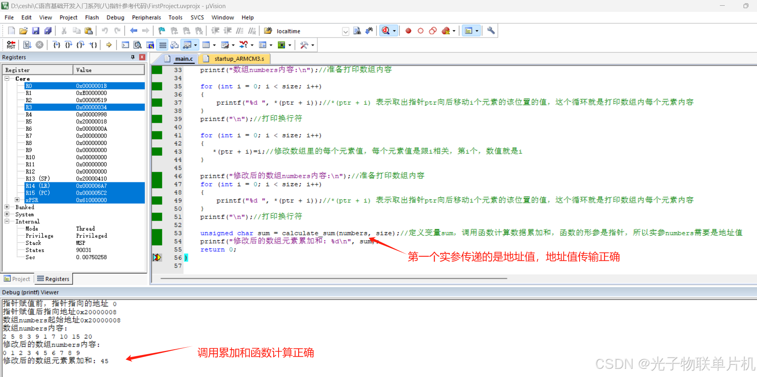The image size is (757, 377).
Task: Open the debug session icon dropdown arrow
Action: point(394,31)
